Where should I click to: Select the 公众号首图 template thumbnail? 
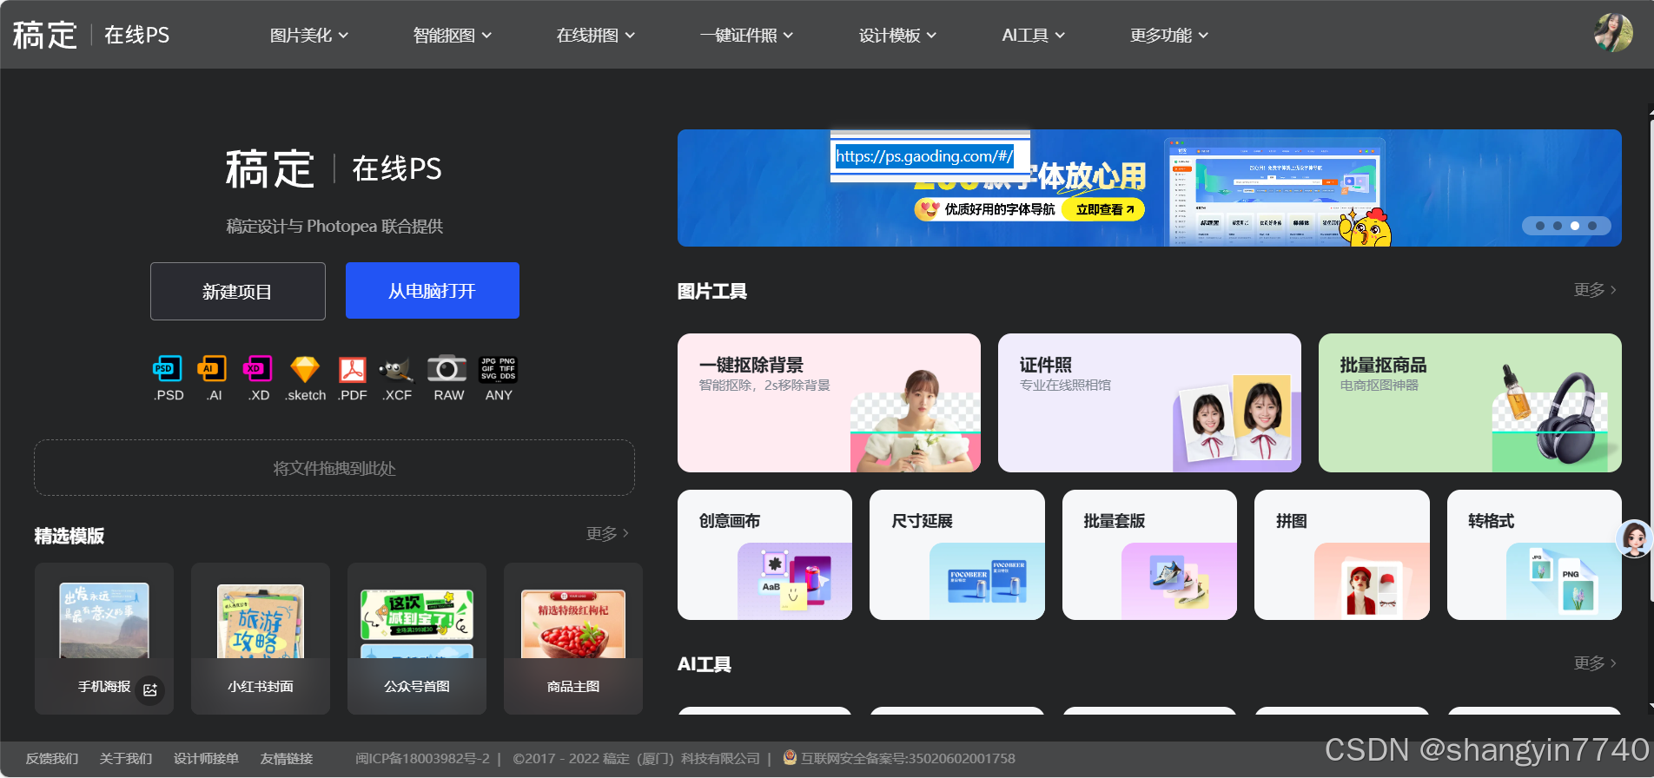pos(417,638)
